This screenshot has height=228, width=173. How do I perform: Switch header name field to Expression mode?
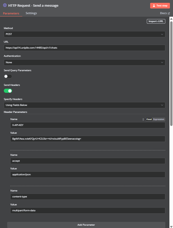tap(159, 119)
